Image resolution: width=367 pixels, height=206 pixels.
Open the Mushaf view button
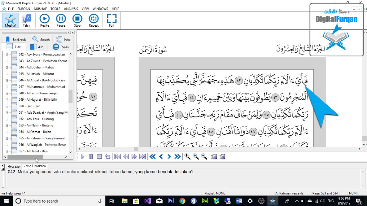(x=10, y=20)
